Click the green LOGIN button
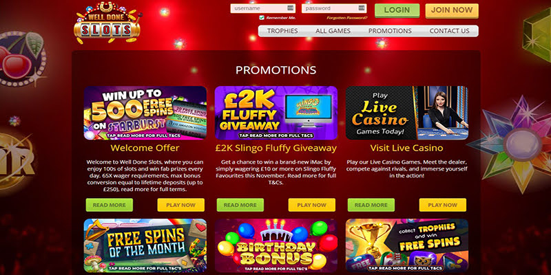This screenshot has height=275, width=551. tap(397, 10)
